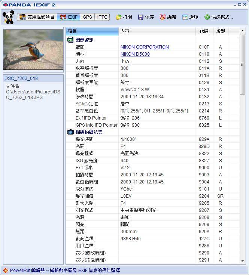Image resolution: width=249 pixels, height=275 pixels.
Task: Select the 水平解析度 row
Action: (x=153, y=68)
